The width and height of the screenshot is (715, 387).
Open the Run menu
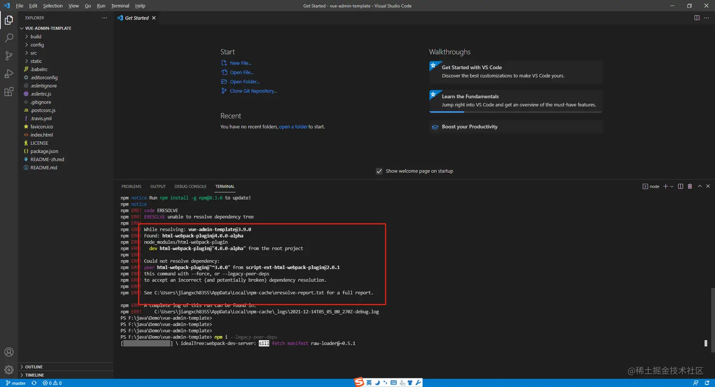(101, 6)
